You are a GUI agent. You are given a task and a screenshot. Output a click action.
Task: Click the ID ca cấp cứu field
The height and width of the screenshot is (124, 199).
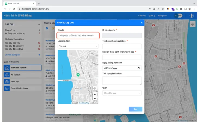[122, 35]
